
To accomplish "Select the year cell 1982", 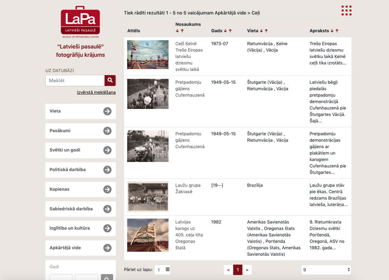I will pos(216,222).
